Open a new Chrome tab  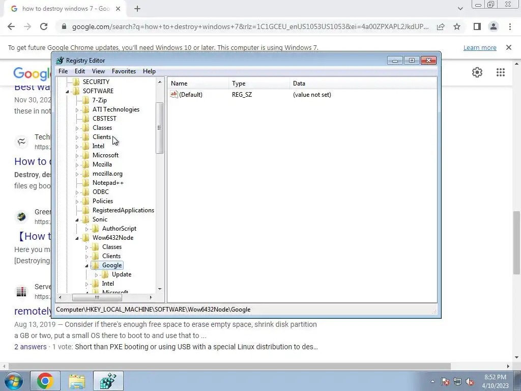[137, 9]
